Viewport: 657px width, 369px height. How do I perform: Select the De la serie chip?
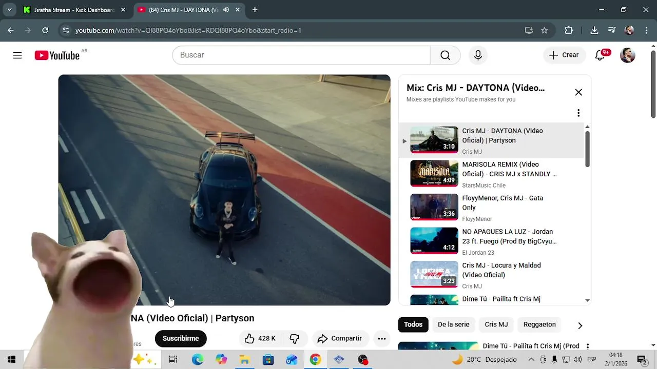pos(454,324)
